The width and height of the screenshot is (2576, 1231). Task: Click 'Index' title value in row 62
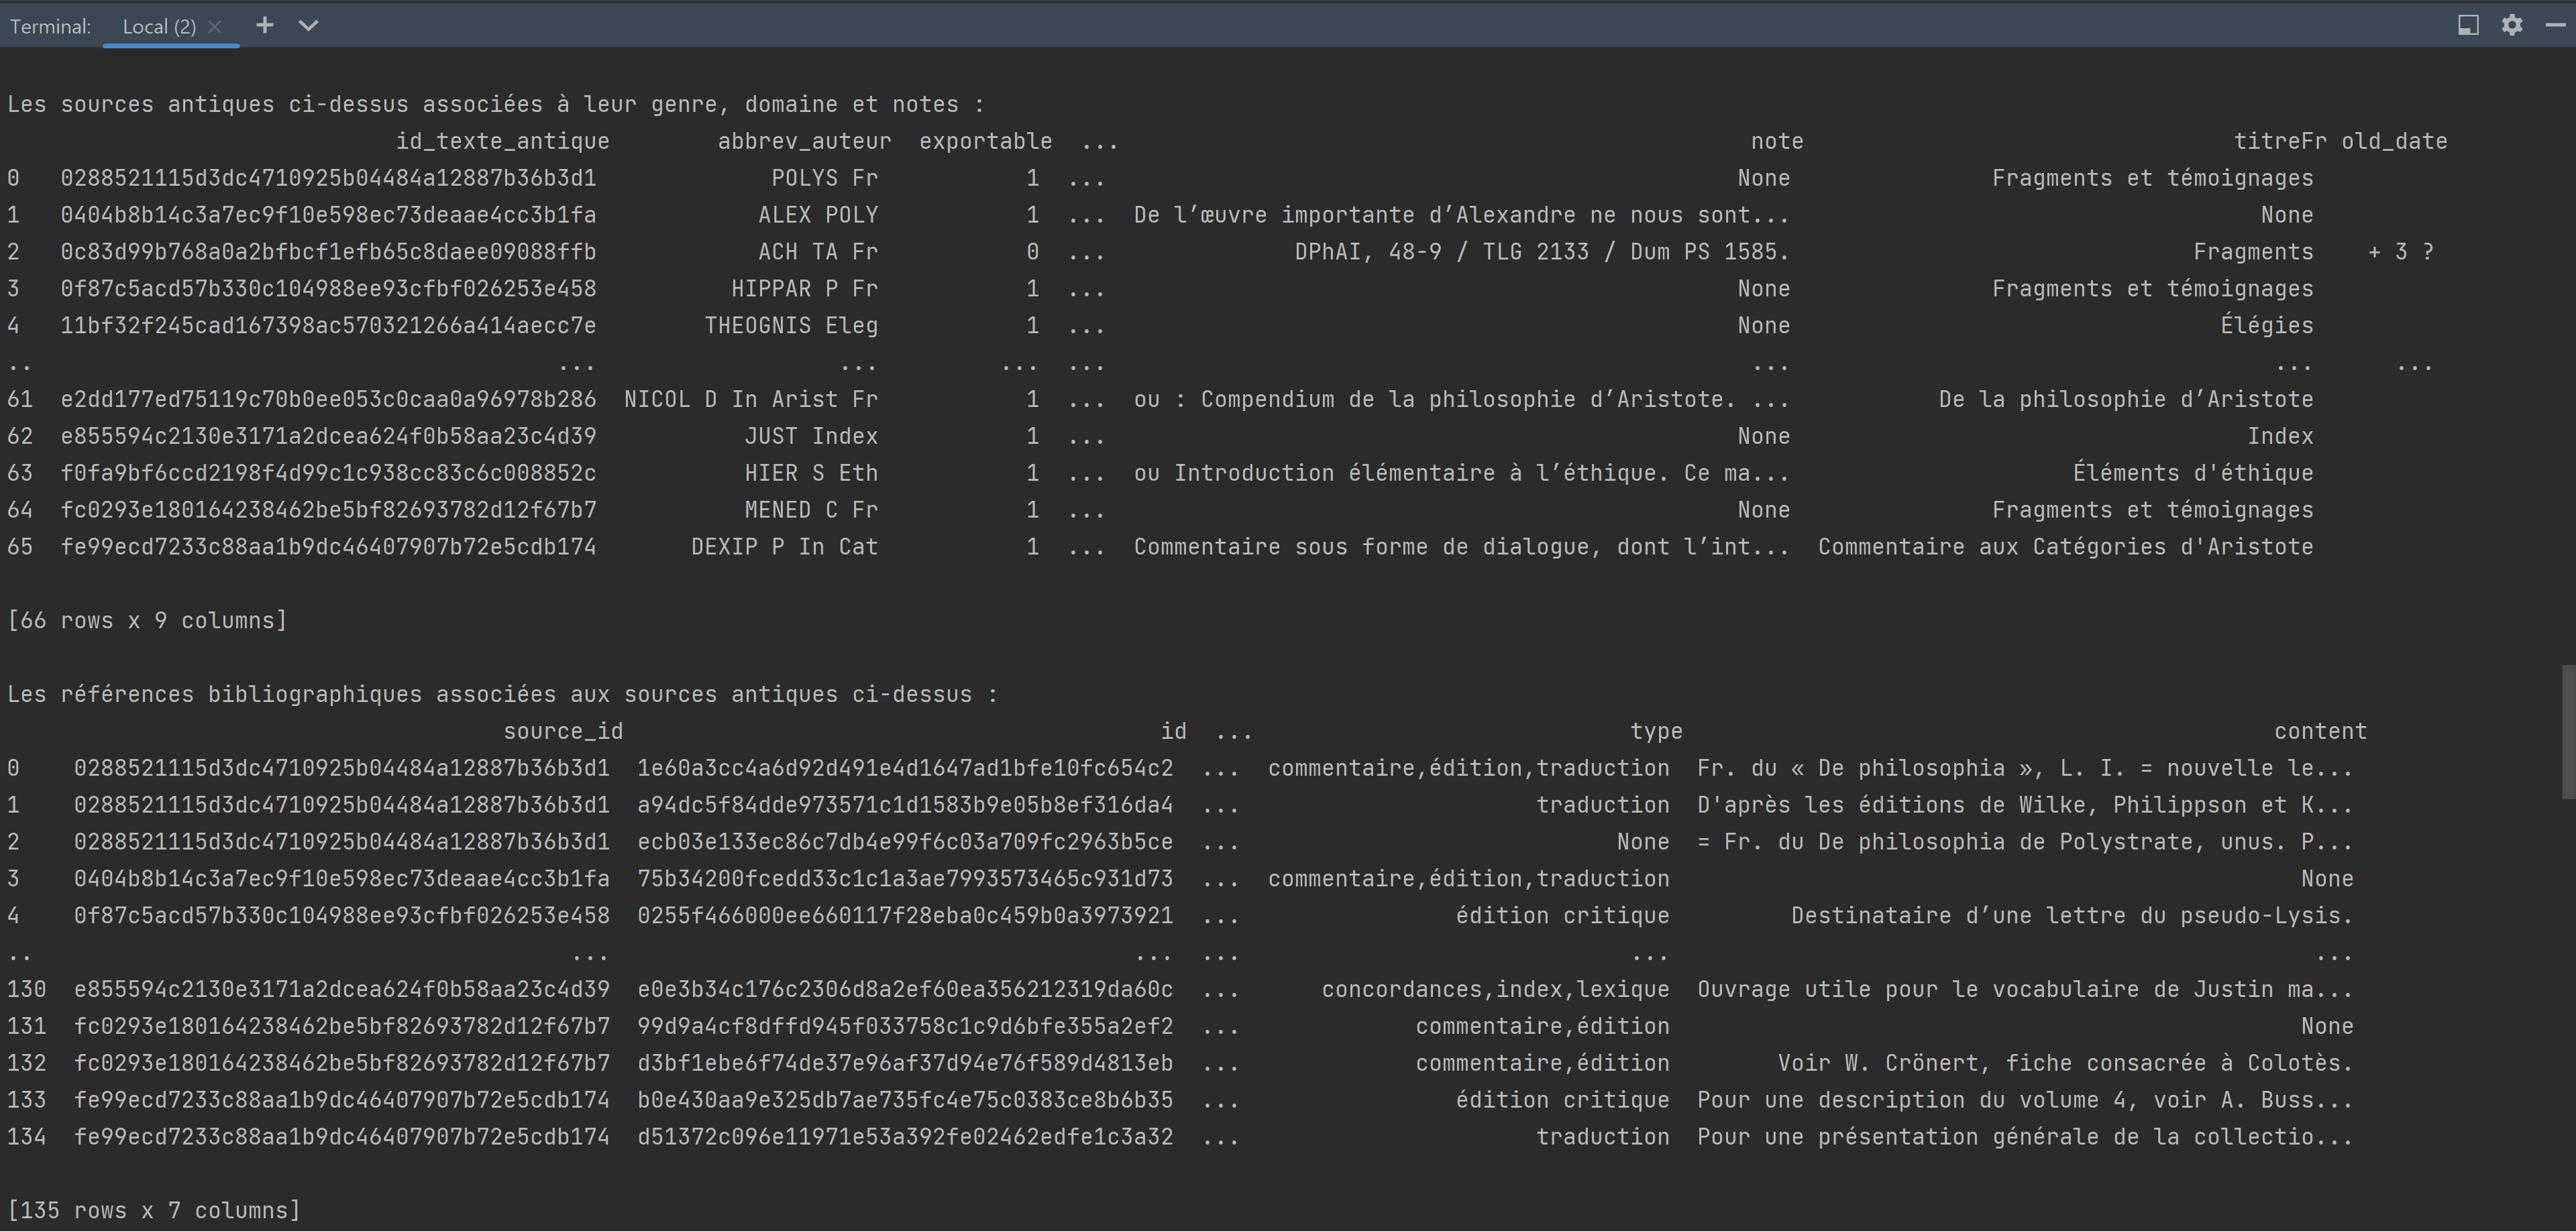point(2280,438)
